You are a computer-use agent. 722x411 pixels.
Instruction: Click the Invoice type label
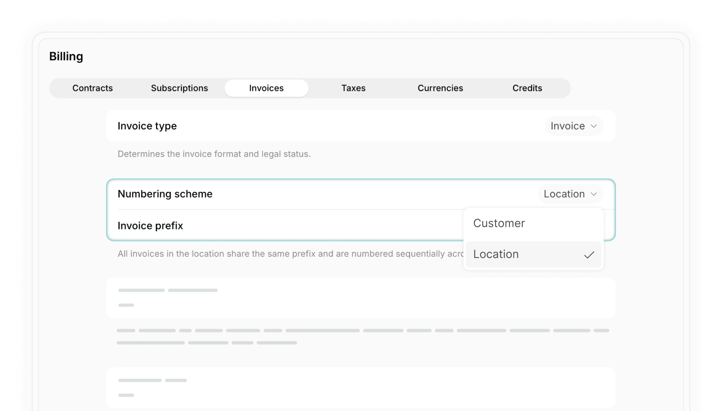[x=147, y=126]
